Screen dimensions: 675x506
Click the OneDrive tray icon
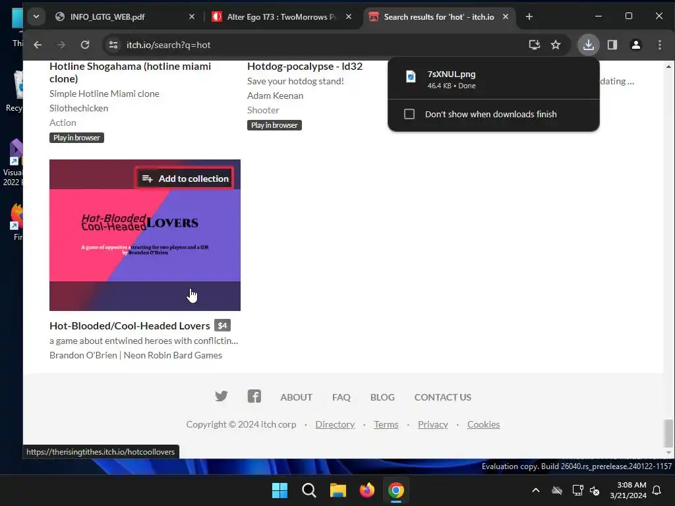click(557, 490)
